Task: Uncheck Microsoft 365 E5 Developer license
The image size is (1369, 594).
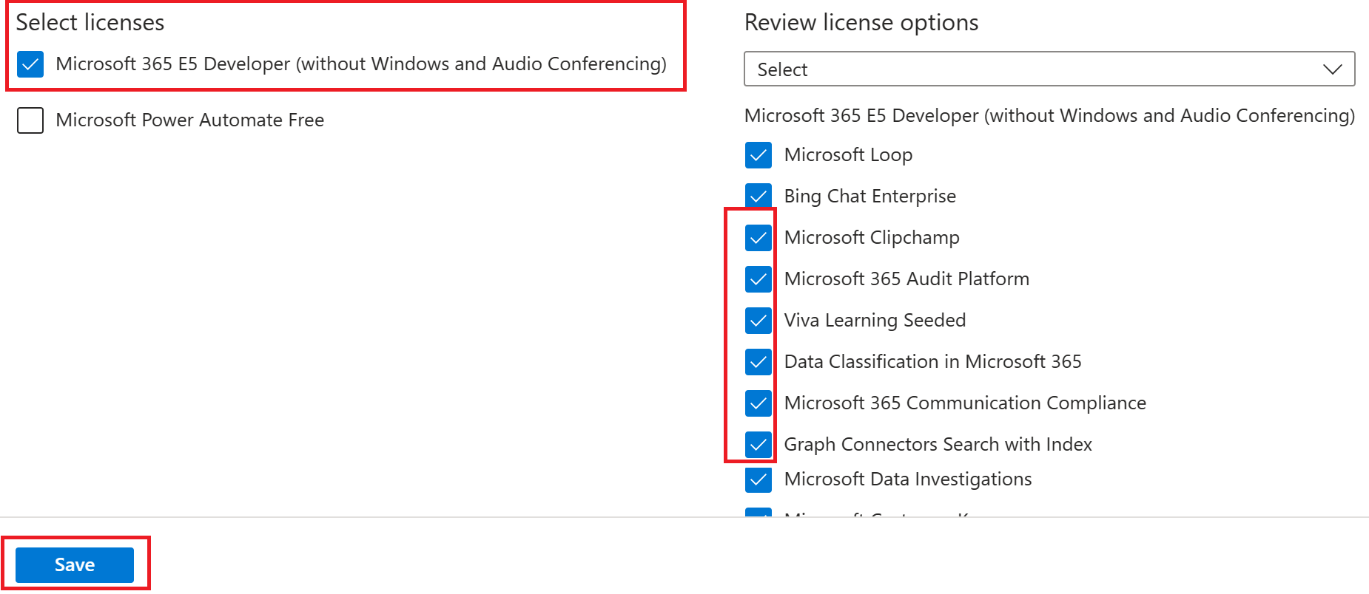Action: (x=30, y=64)
